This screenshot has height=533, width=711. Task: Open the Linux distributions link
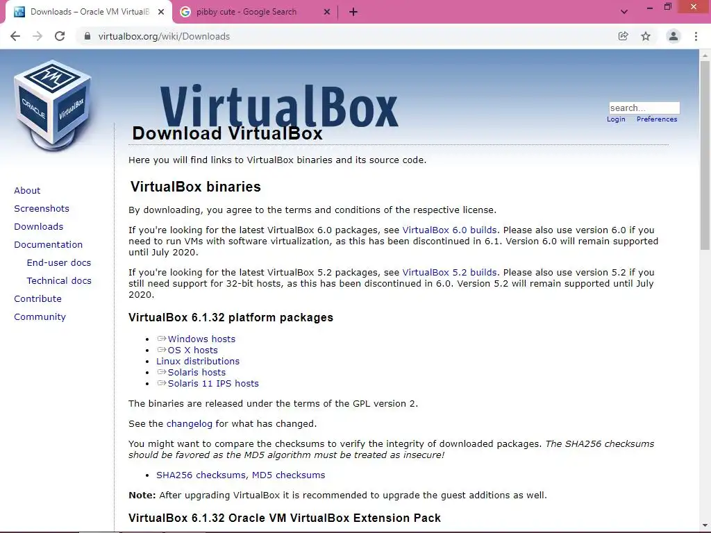coord(198,361)
